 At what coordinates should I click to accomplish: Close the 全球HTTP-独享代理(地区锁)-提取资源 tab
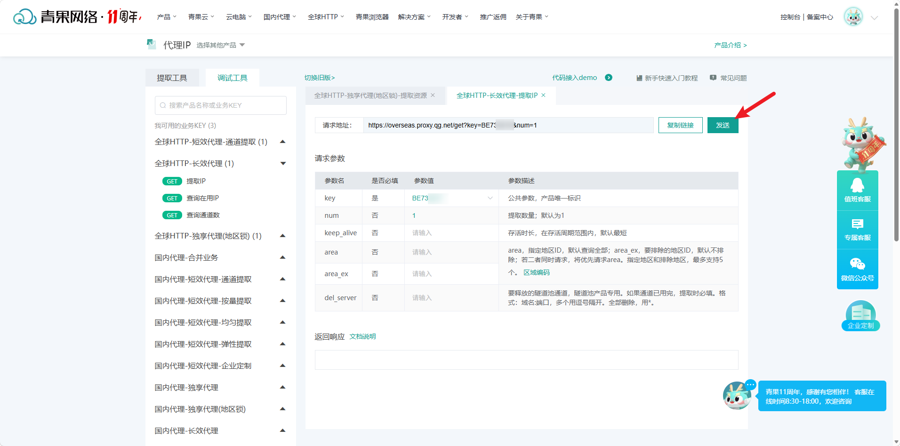(433, 95)
